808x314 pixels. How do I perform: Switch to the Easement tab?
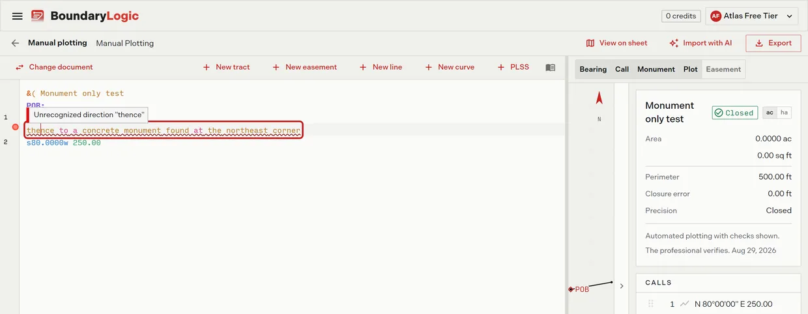pyautogui.click(x=723, y=69)
